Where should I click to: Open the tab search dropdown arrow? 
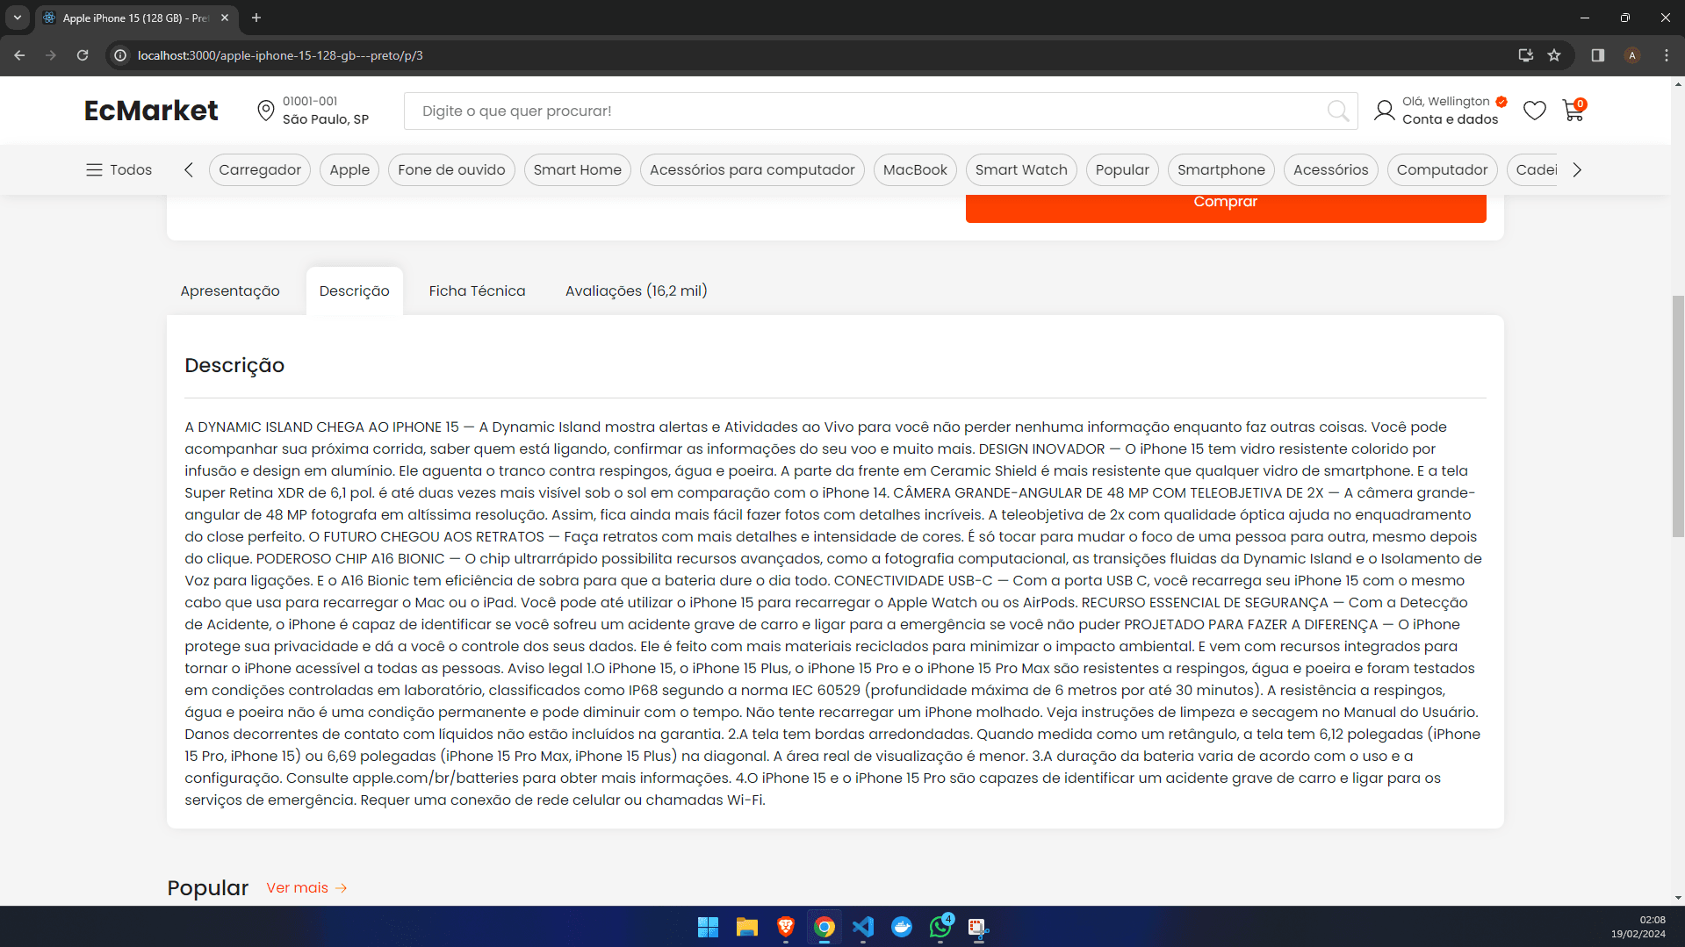pos(18,18)
